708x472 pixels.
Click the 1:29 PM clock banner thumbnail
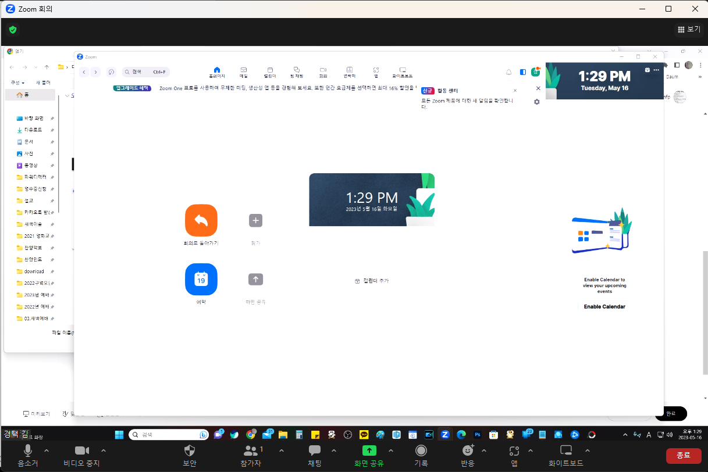(x=372, y=199)
